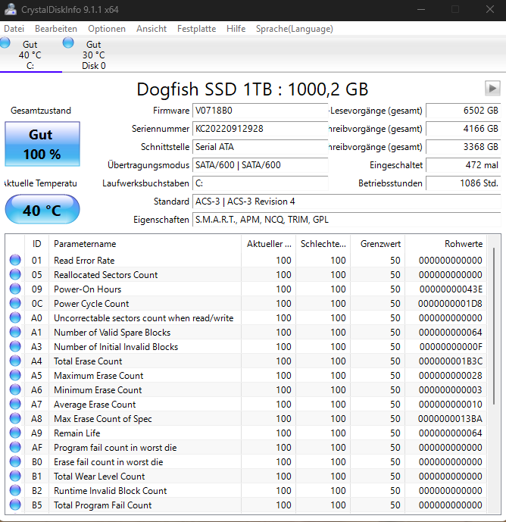The width and height of the screenshot is (506, 522).
Task: Click the 472 mal power-on count value
Action: click(464, 165)
